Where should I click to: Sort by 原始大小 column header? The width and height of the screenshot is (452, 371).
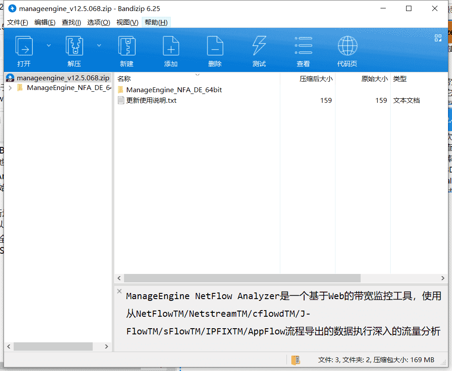point(363,79)
